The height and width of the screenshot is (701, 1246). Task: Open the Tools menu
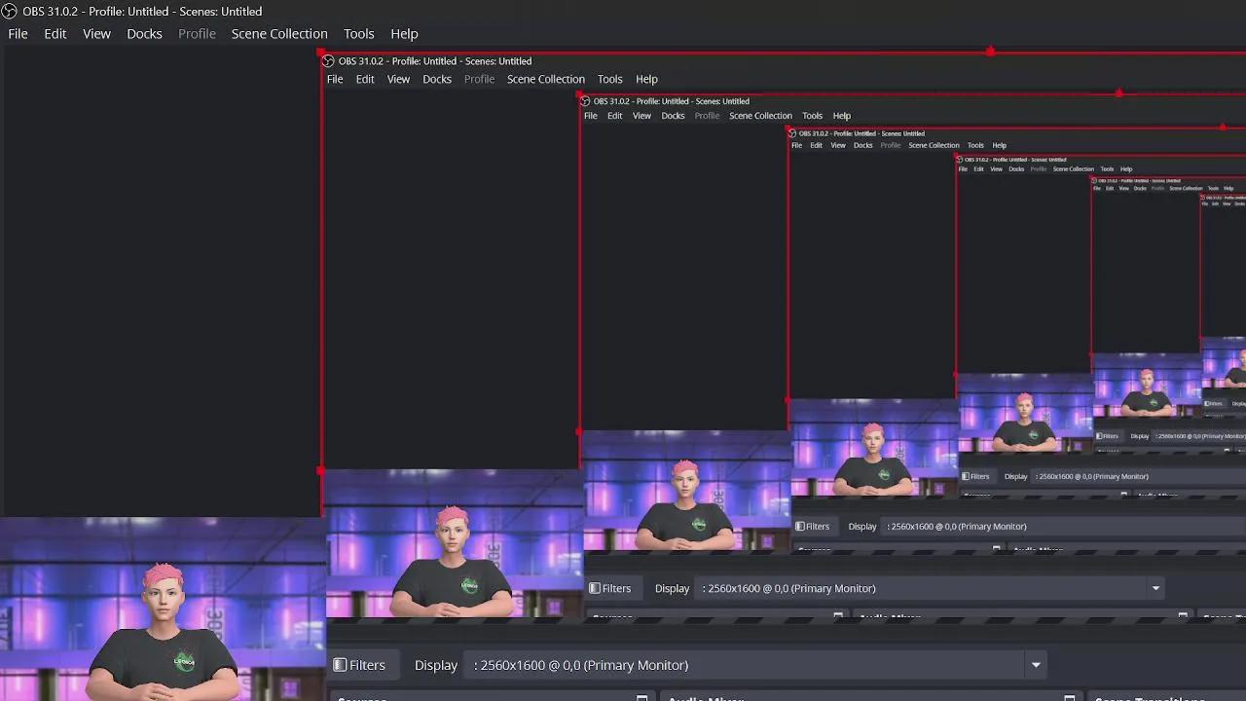pos(358,33)
